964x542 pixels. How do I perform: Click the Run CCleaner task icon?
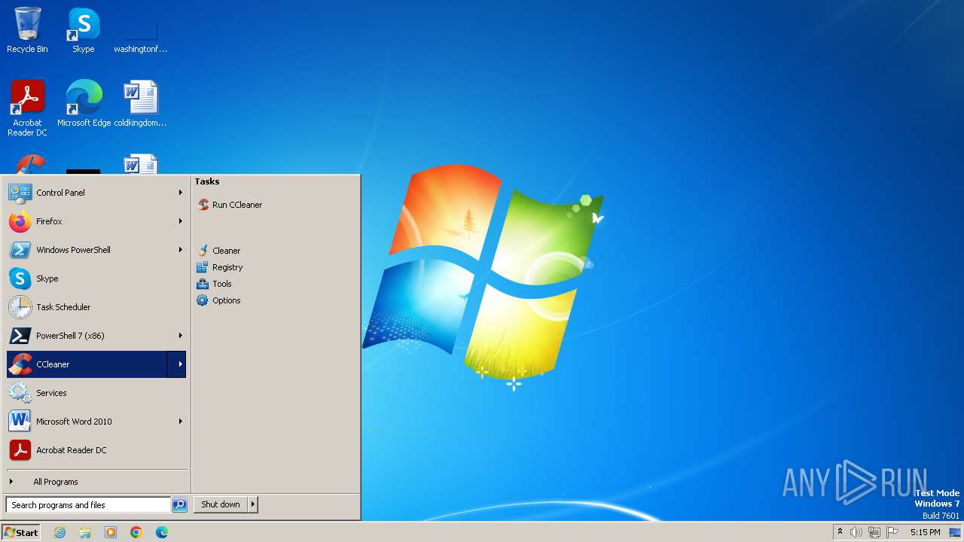tap(203, 205)
